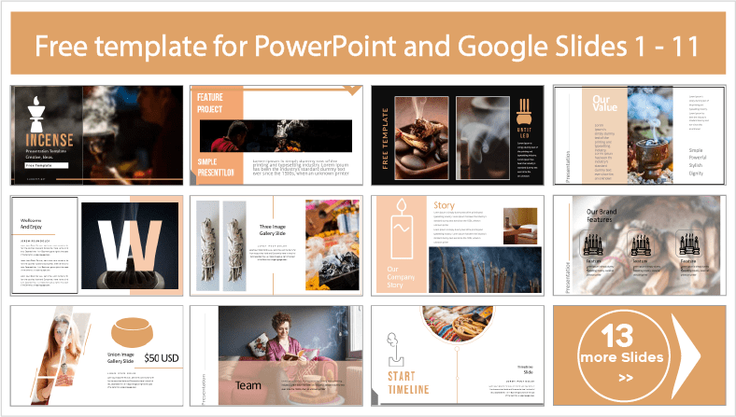Click the 'Team' label text
Image resolution: width=736 pixels, height=417 pixels.
pyautogui.click(x=248, y=385)
